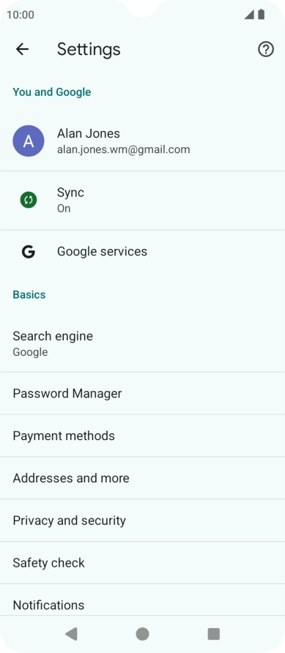
Task: Tap the recent apps square button
Action: [x=214, y=634]
